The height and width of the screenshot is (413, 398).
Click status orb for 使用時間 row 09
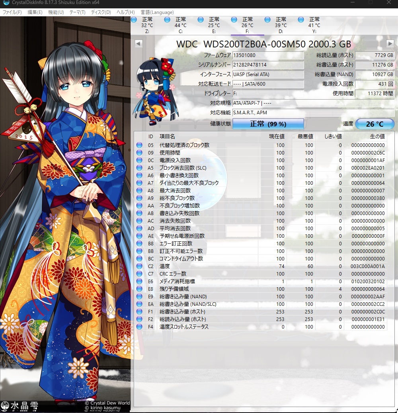click(139, 153)
